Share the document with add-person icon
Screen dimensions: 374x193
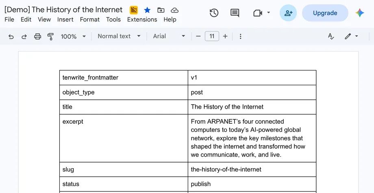[288, 13]
